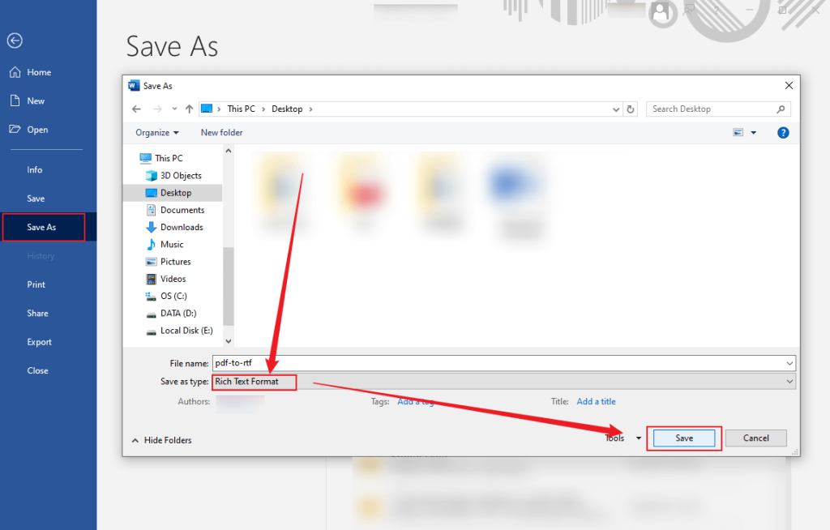This screenshot has width=830, height=530.
Task: Open Print from the backstage sidebar
Action: point(36,284)
